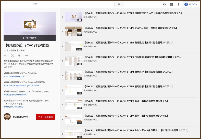
Task: Click the 2:56 duration video thumbnail
Action: point(73,105)
